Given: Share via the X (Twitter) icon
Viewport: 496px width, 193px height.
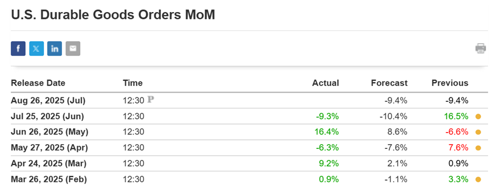Looking at the screenshot, I should click(36, 48).
